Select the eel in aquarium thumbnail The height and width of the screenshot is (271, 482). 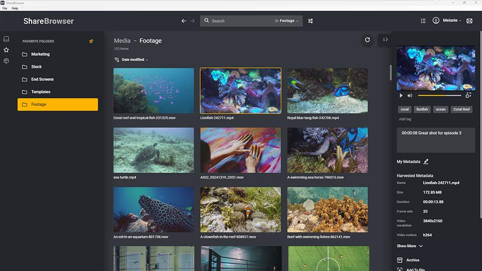tap(154, 210)
